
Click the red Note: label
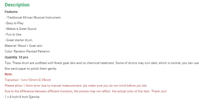coord(9,74)
